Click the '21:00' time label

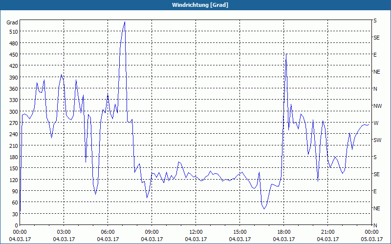[327, 232]
